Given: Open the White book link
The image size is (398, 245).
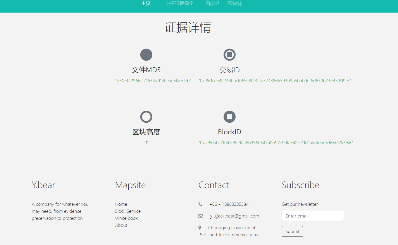Looking at the screenshot, I should point(126,218).
